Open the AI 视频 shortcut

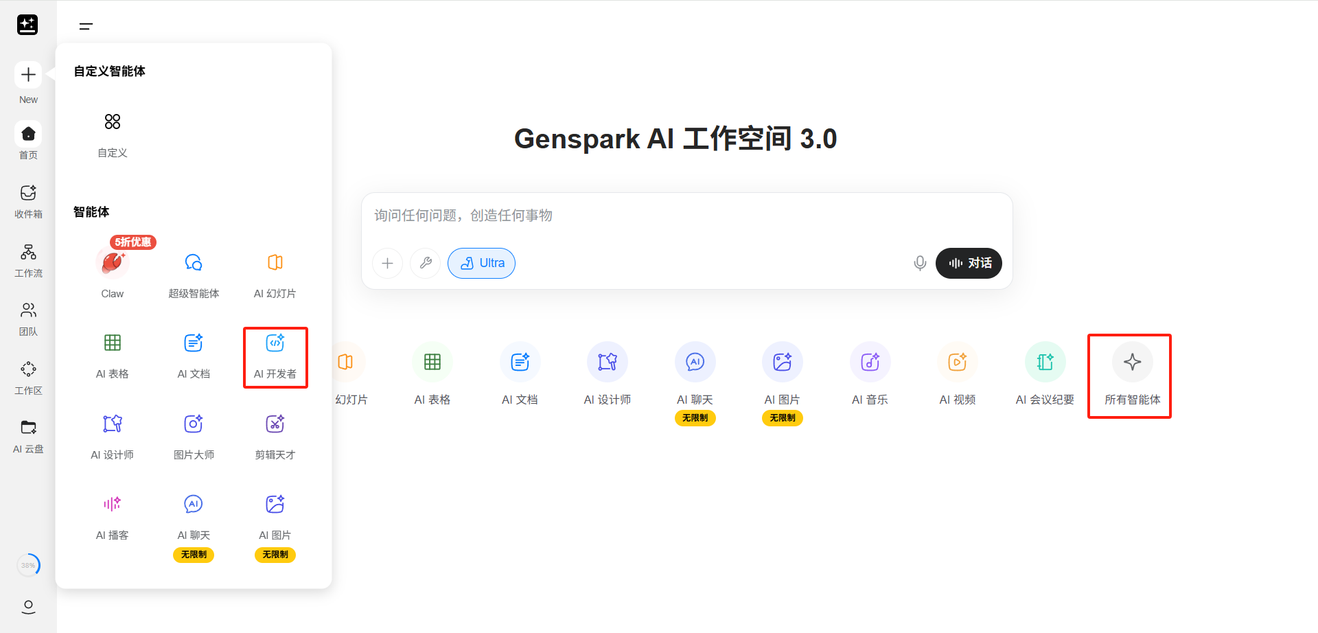[957, 362]
